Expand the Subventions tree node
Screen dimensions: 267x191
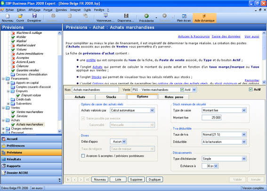8,103
